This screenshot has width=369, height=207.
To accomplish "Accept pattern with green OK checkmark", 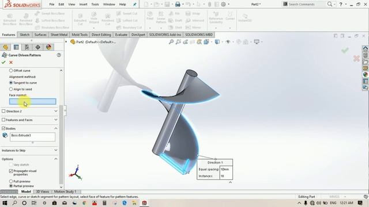I will 3,62.
